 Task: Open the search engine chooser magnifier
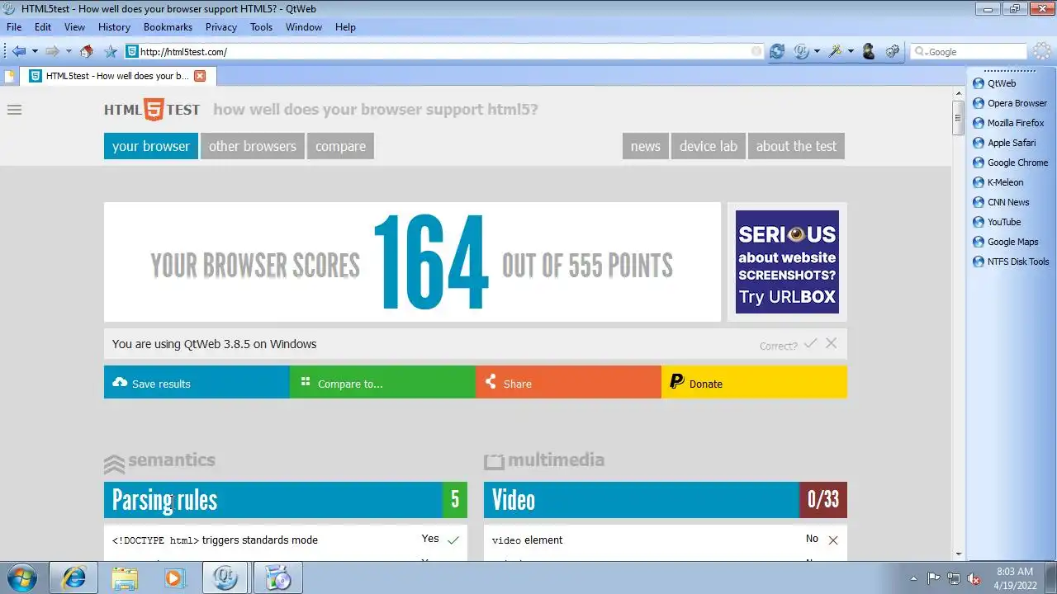(920, 51)
